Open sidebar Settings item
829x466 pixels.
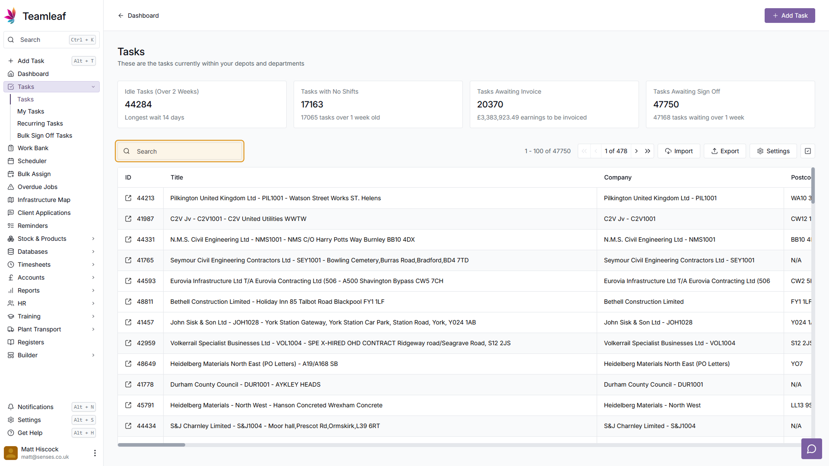click(51, 420)
